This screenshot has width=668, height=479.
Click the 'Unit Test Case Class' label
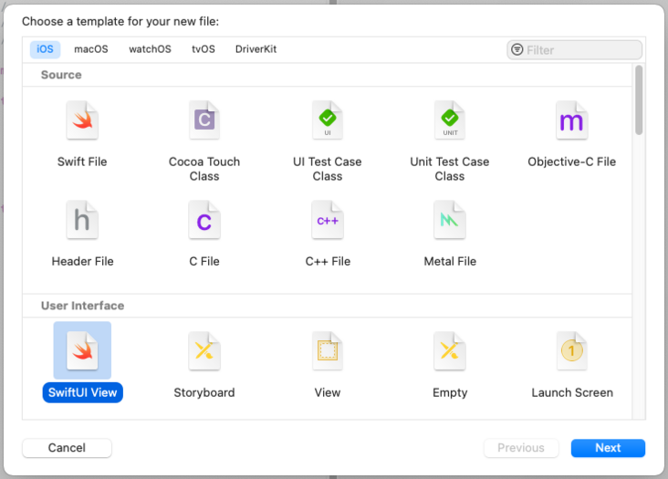coord(450,169)
